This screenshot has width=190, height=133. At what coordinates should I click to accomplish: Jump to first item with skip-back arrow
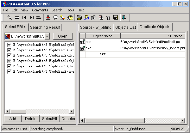[x=24, y=17]
